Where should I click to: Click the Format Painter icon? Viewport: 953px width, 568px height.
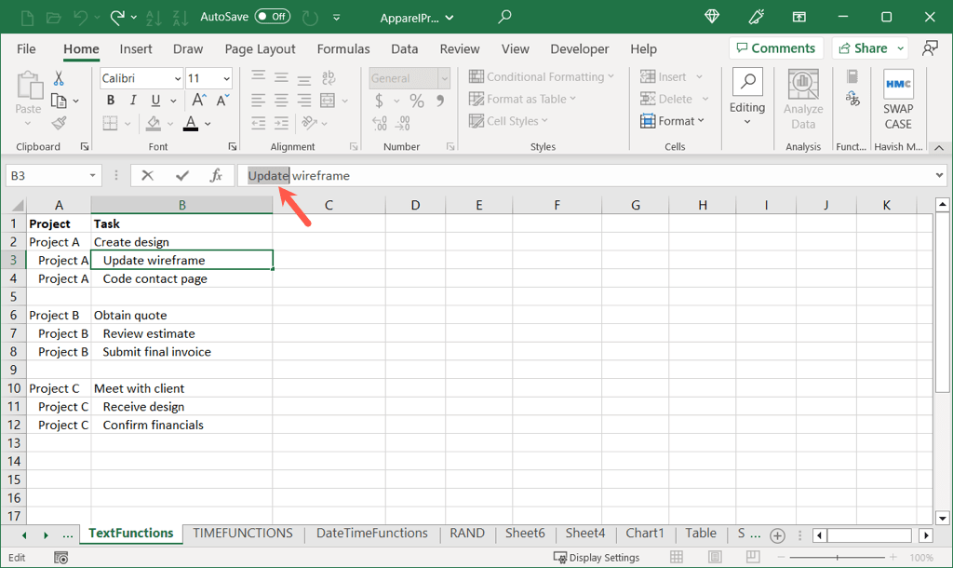coord(60,123)
